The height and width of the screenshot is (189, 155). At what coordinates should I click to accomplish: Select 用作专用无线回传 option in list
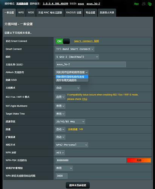pos(72,80)
